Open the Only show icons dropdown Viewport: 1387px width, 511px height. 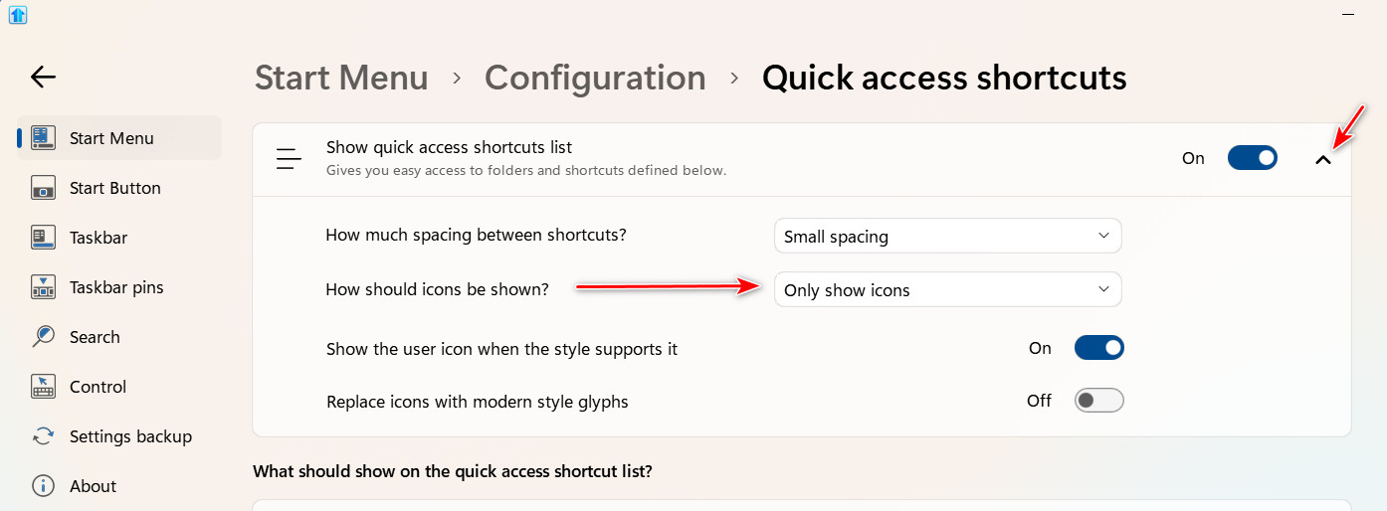click(947, 290)
